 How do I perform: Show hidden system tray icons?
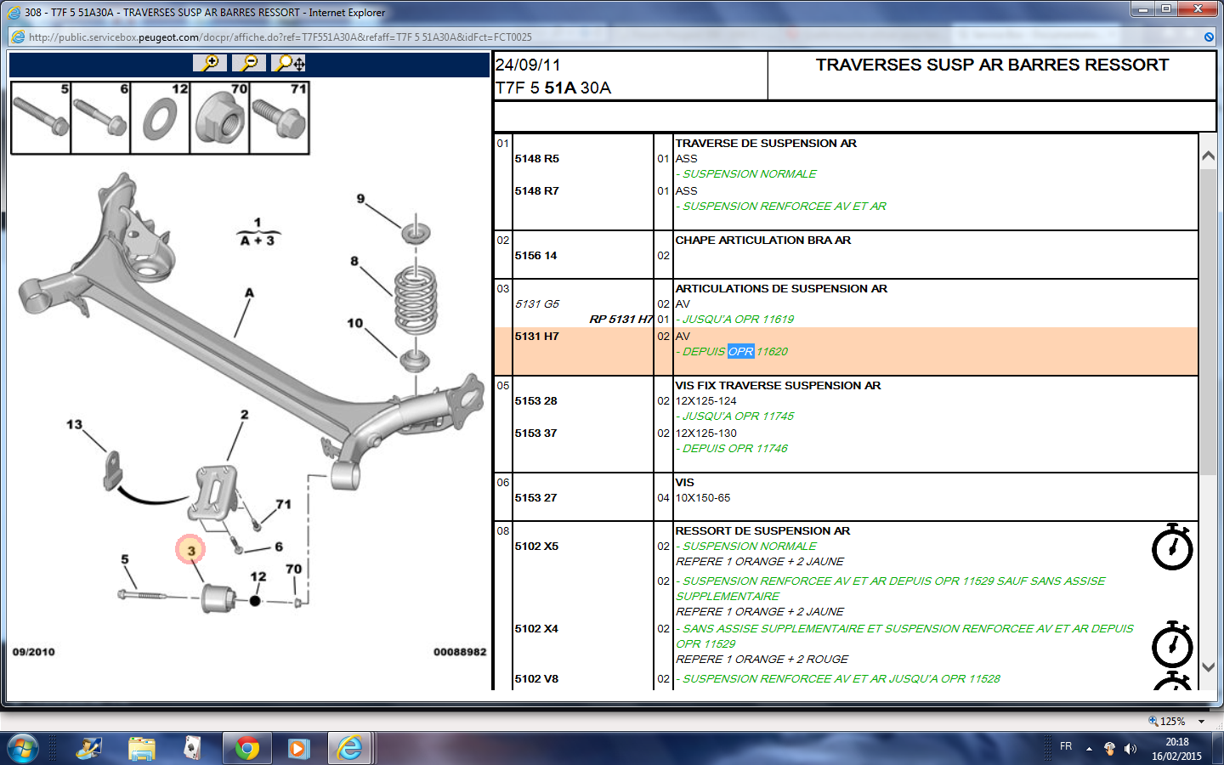tap(1089, 749)
